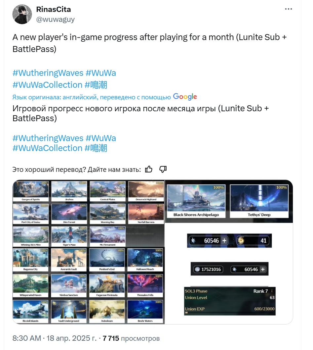The image size is (313, 350).
Task: Open the 鳴潮 hashtag in translated text
Action: (x=96, y=148)
